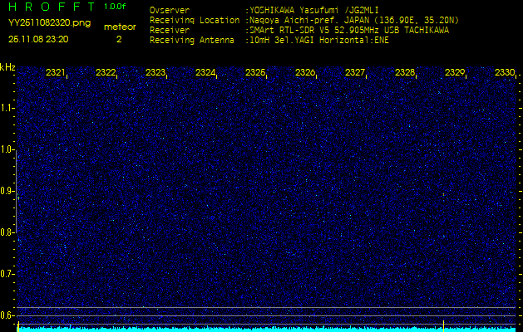Select the meteor count value 2

tap(119, 38)
